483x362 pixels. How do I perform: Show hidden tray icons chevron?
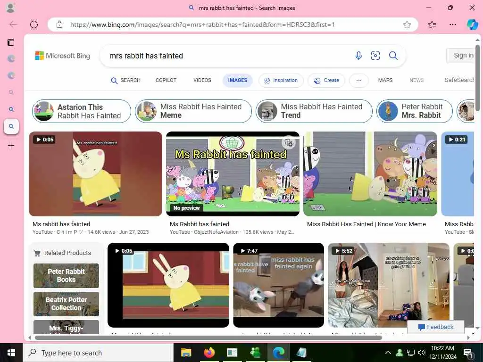(x=388, y=353)
